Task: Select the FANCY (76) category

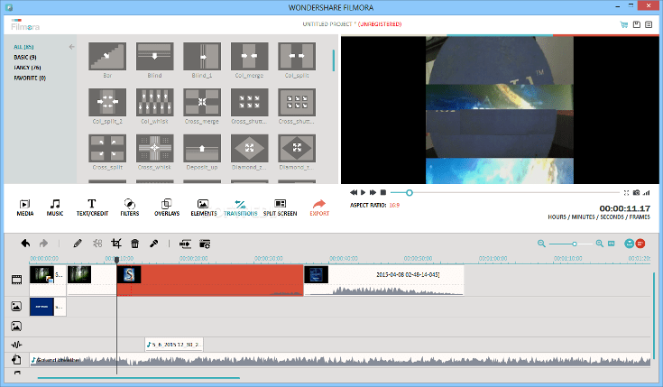Action: click(27, 68)
